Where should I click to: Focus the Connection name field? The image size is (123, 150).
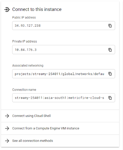coord(64,98)
